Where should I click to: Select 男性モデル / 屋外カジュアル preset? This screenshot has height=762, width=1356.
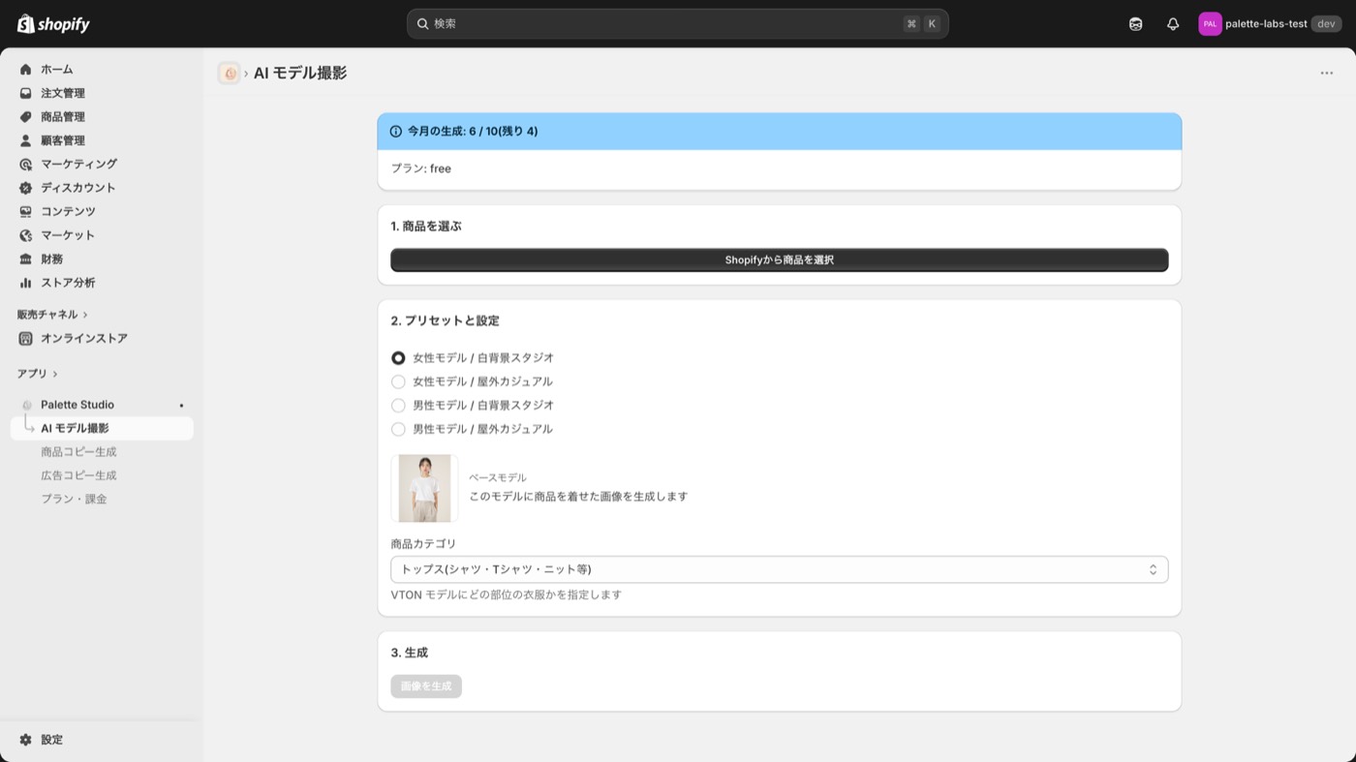pos(398,429)
